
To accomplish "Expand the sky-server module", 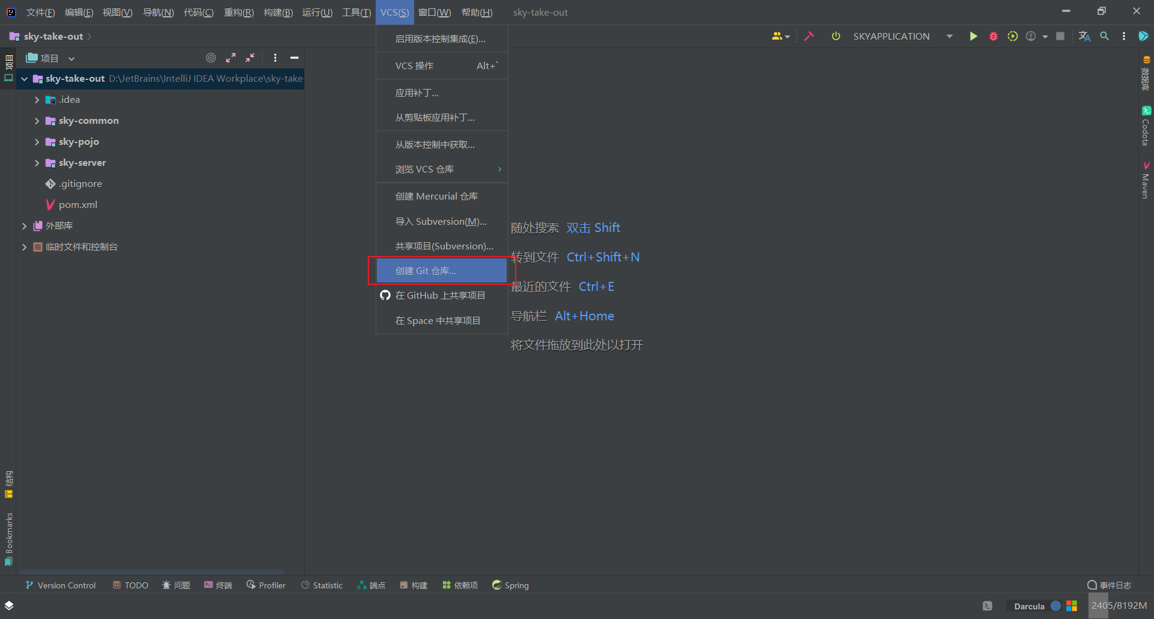I will 37,163.
